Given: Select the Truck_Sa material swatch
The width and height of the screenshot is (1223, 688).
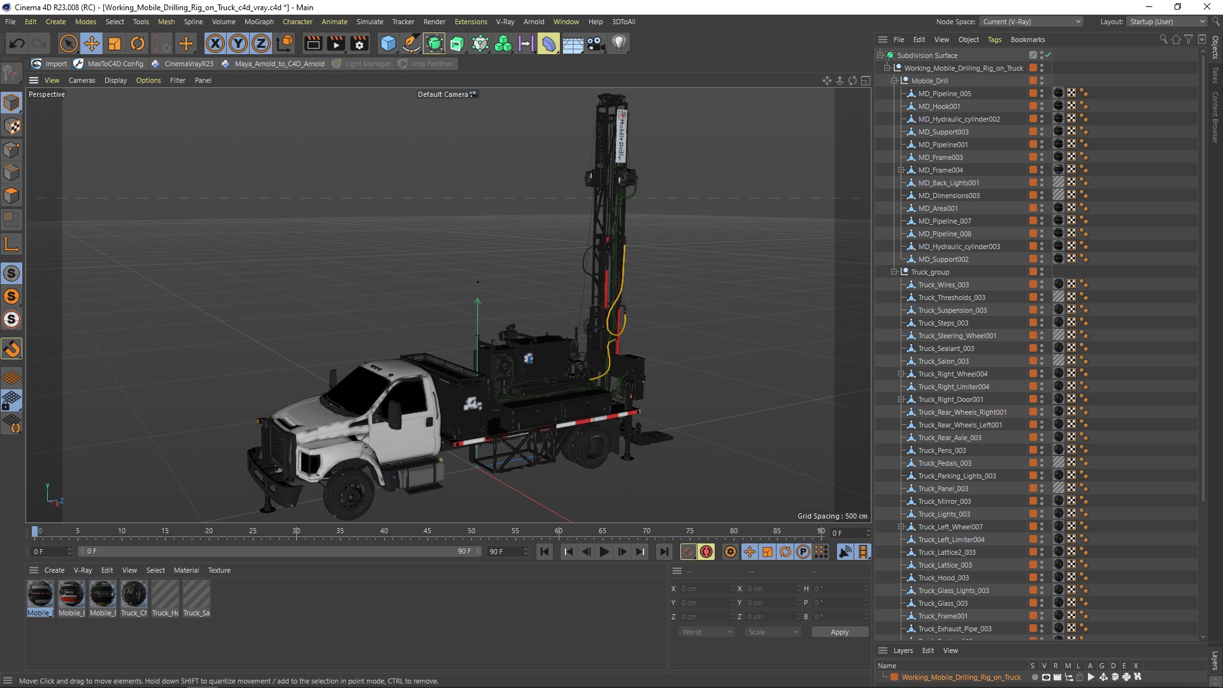Looking at the screenshot, I should click(x=196, y=598).
